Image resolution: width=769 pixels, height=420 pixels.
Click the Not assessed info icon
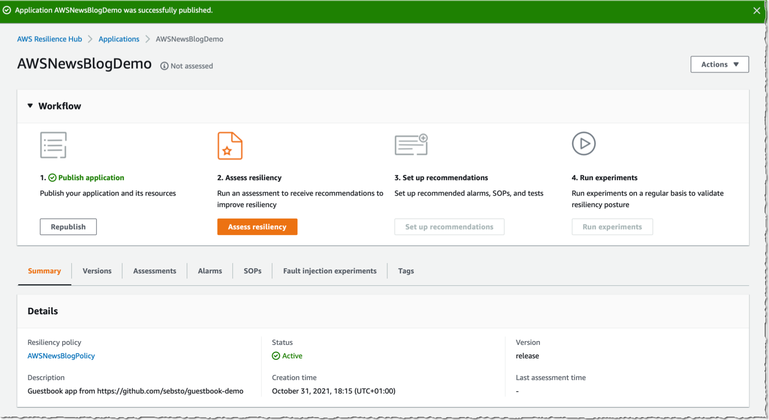tap(165, 66)
